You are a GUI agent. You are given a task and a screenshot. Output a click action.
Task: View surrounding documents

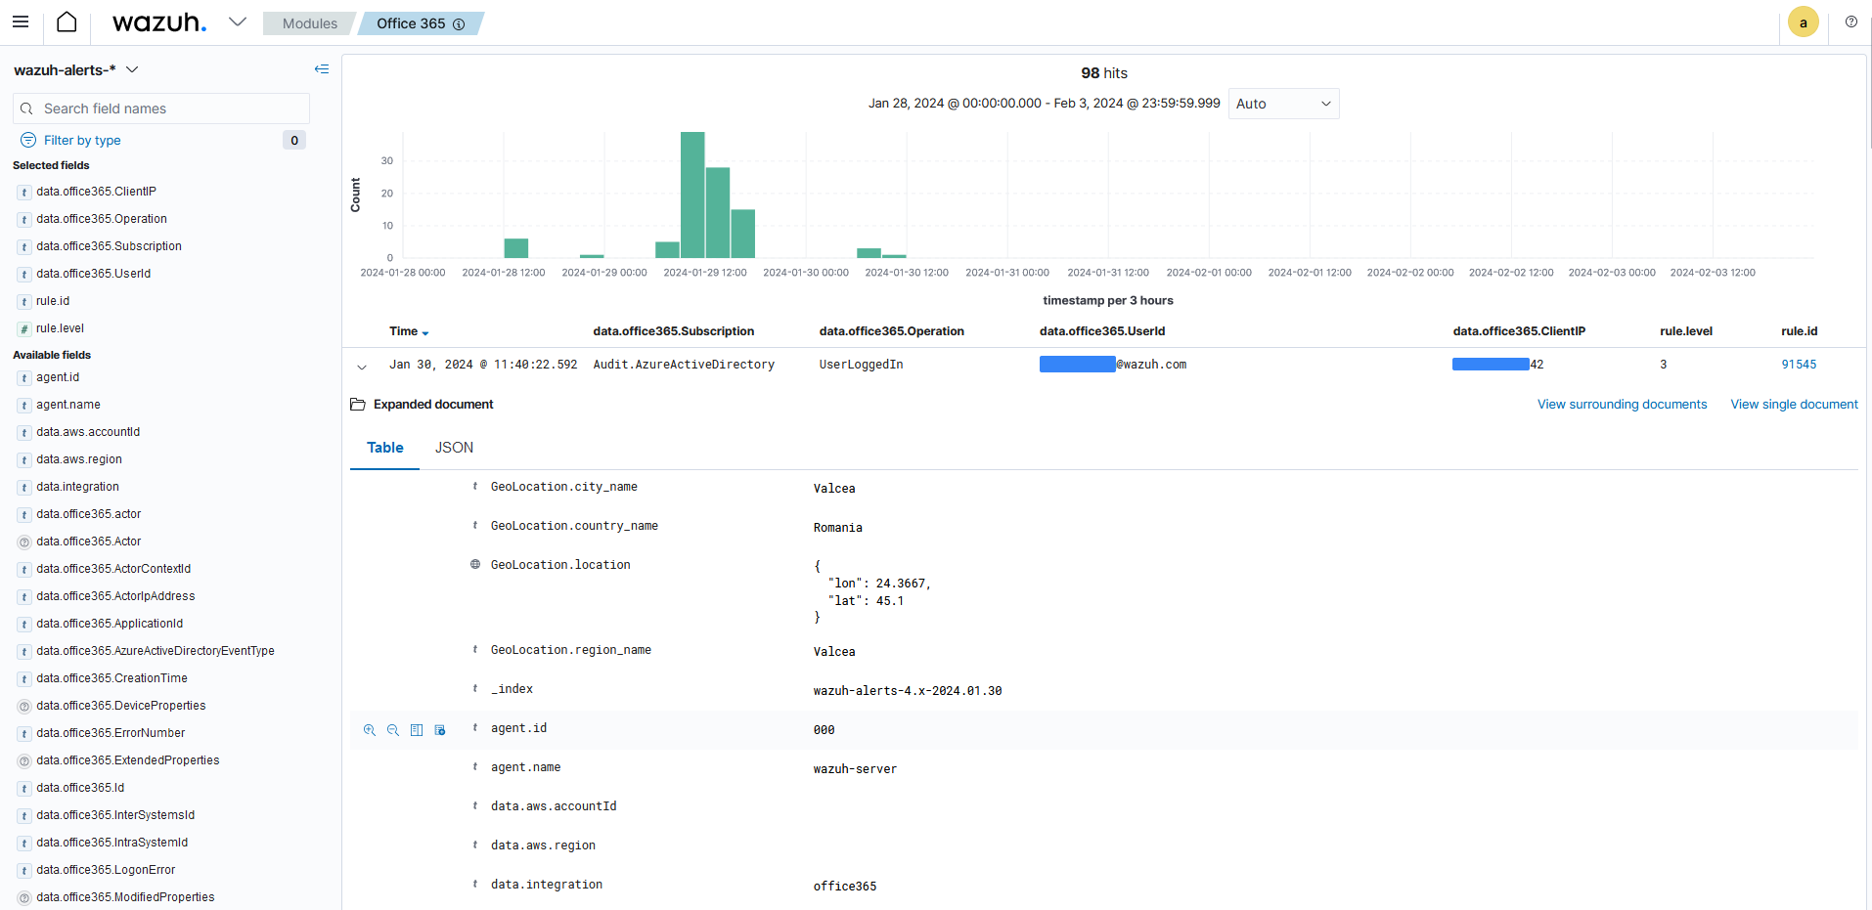[x=1622, y=404]
